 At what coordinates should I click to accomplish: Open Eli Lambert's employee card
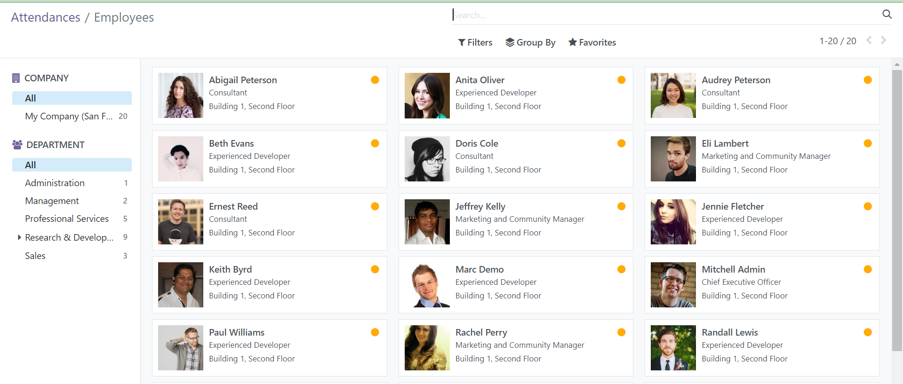tap(761, 159)
